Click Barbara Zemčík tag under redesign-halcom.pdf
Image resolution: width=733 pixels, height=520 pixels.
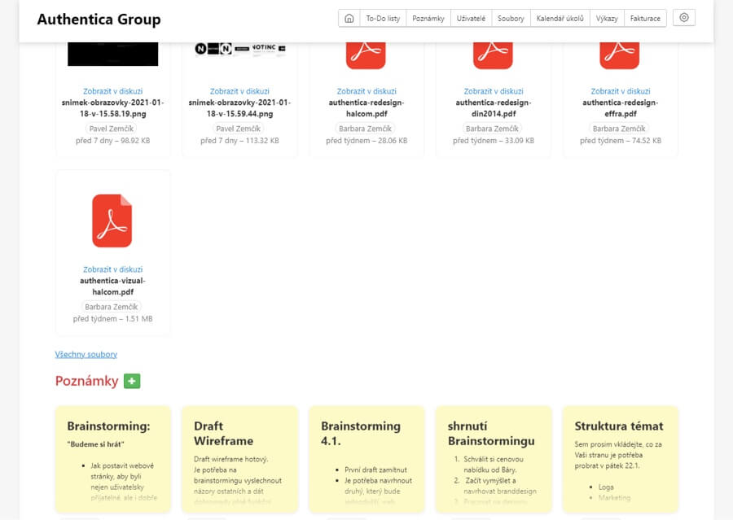click(365, 129)
